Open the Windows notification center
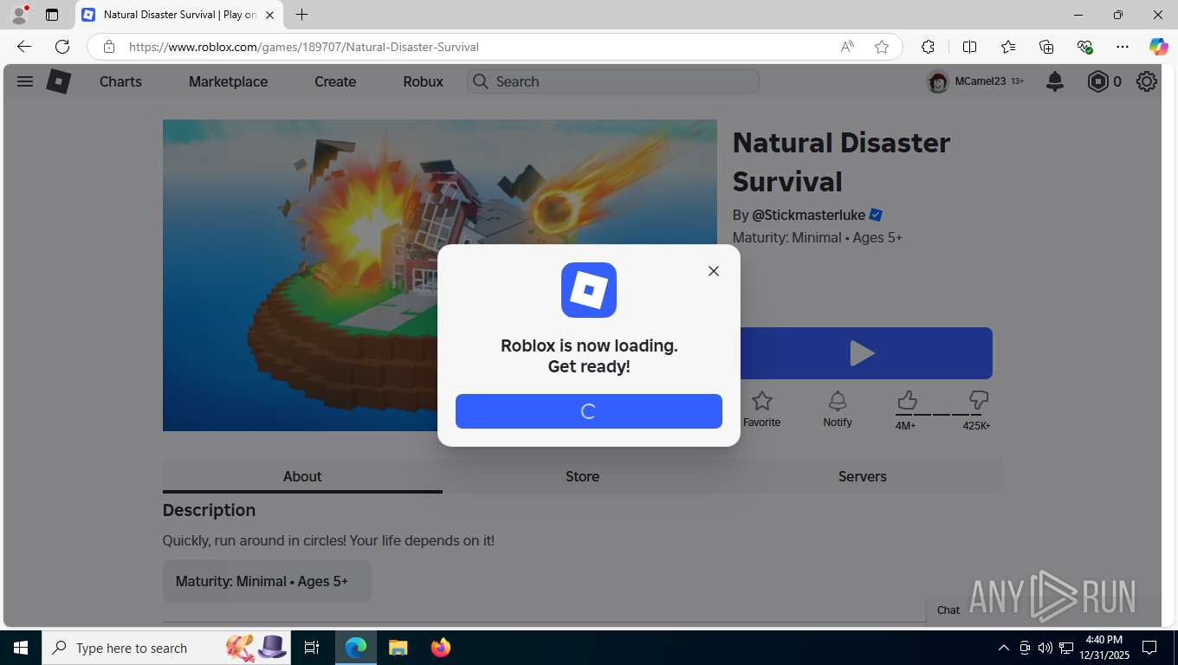1178x665 pixels. [1149, 648]
